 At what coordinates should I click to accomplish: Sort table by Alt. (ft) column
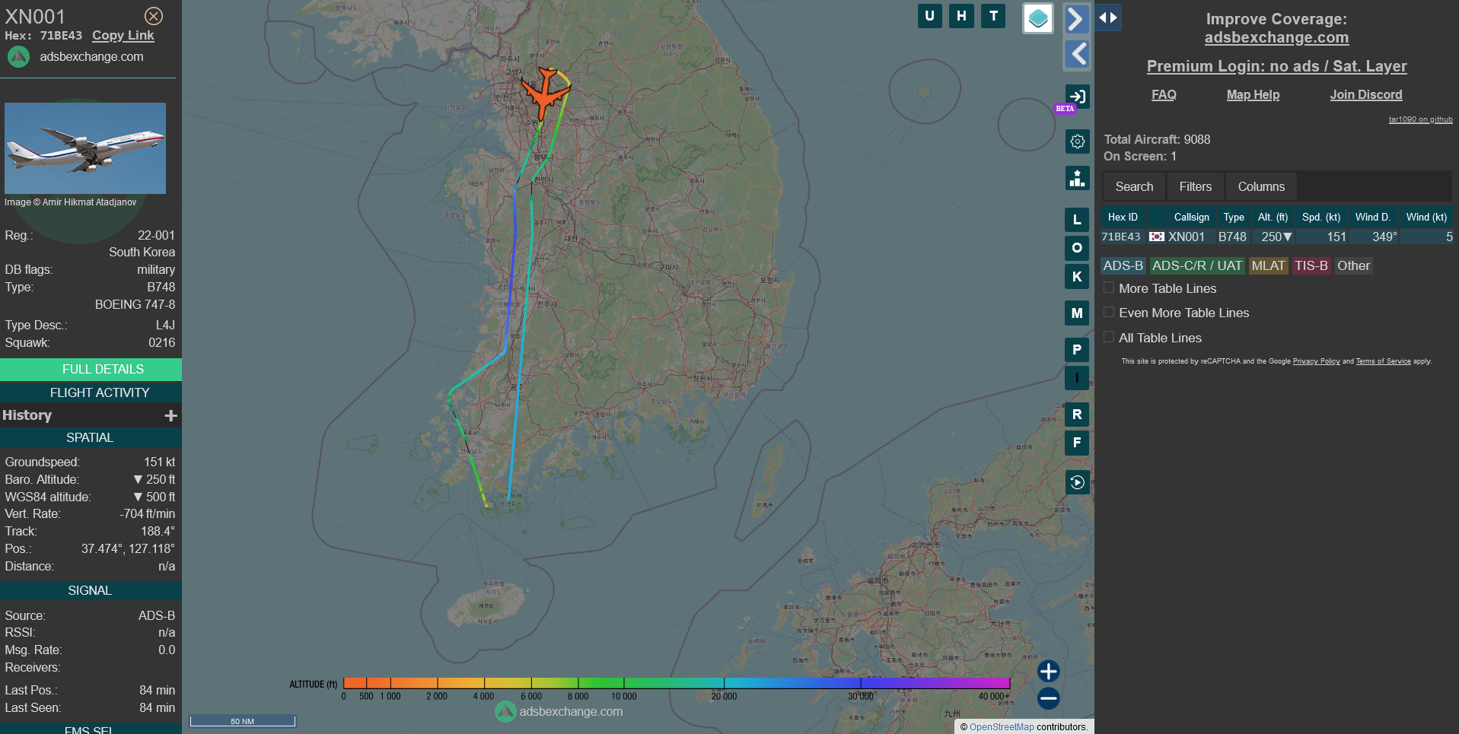(x=1273, y=218)
